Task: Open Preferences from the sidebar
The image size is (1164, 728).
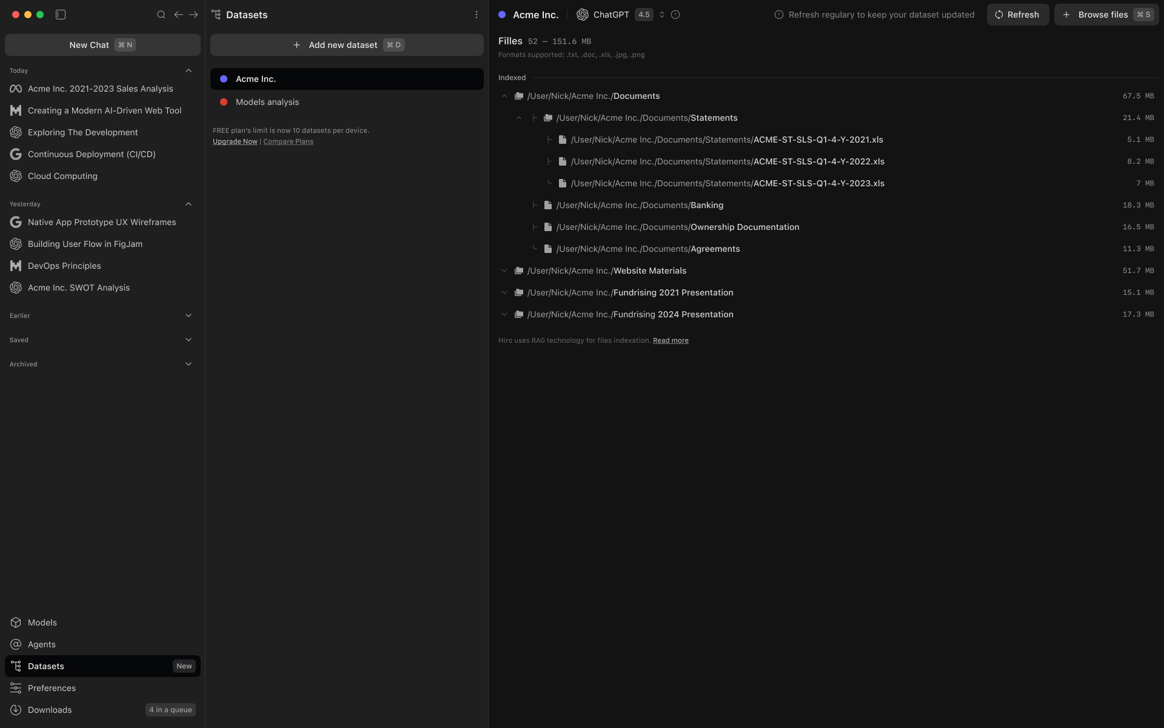Action: (x=52, y=688)
